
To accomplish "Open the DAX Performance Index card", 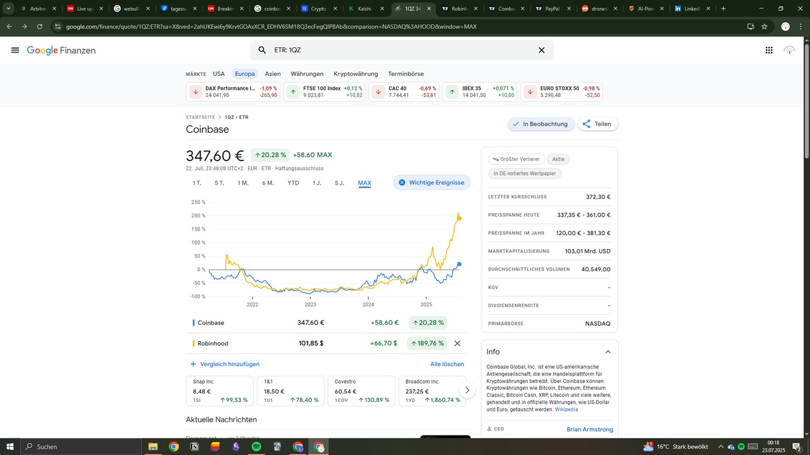I will 234,92.
